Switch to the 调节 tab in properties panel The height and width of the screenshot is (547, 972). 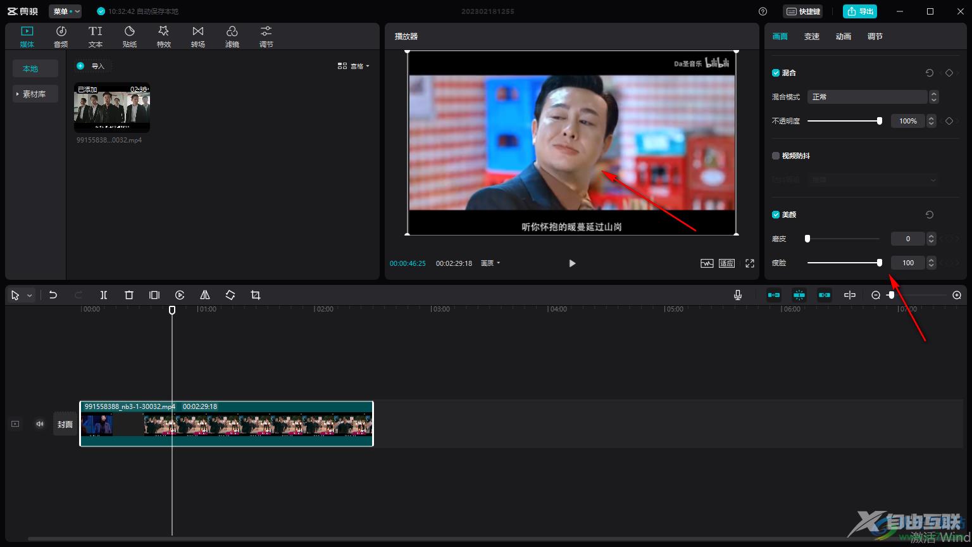pos(875,37)
